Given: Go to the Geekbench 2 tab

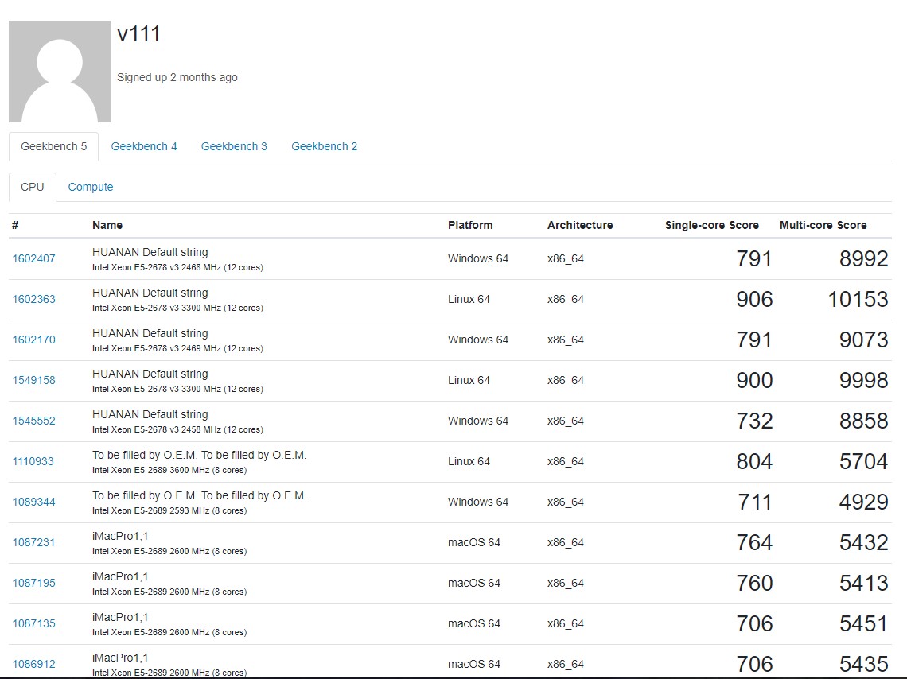Looking at the screenshot, I should point(325,146).
